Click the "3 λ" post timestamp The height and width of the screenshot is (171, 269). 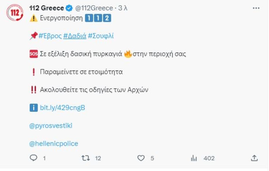pyautogui.click(x=123, y=8)
